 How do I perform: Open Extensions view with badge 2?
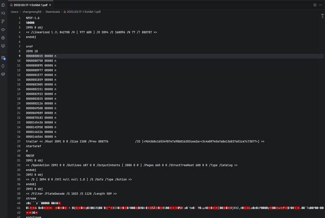click(3, 58)
